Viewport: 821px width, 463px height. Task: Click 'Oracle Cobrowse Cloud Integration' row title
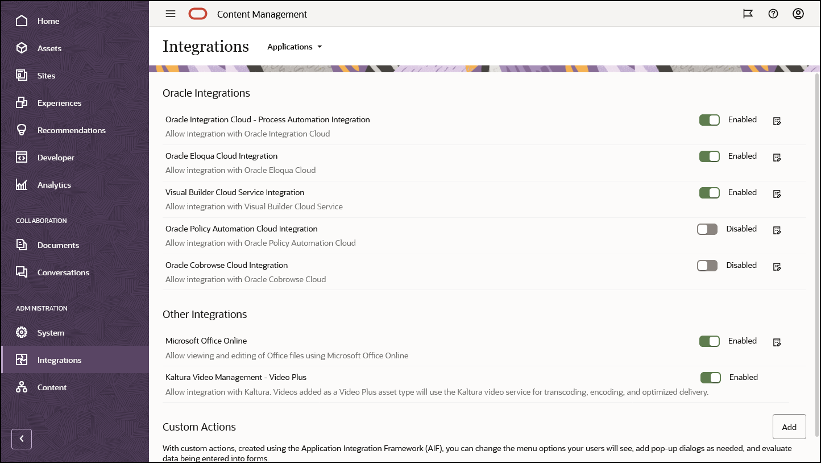(226, 265)
